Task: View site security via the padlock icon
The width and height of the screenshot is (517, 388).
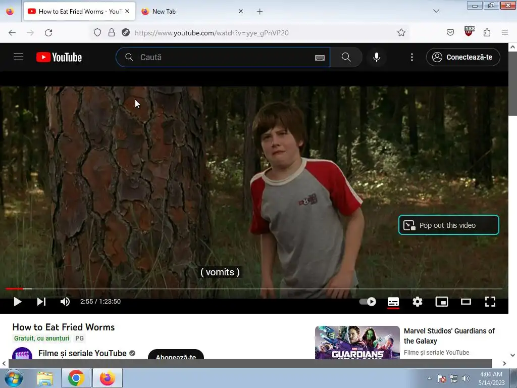Action: (x=112, y=33)
